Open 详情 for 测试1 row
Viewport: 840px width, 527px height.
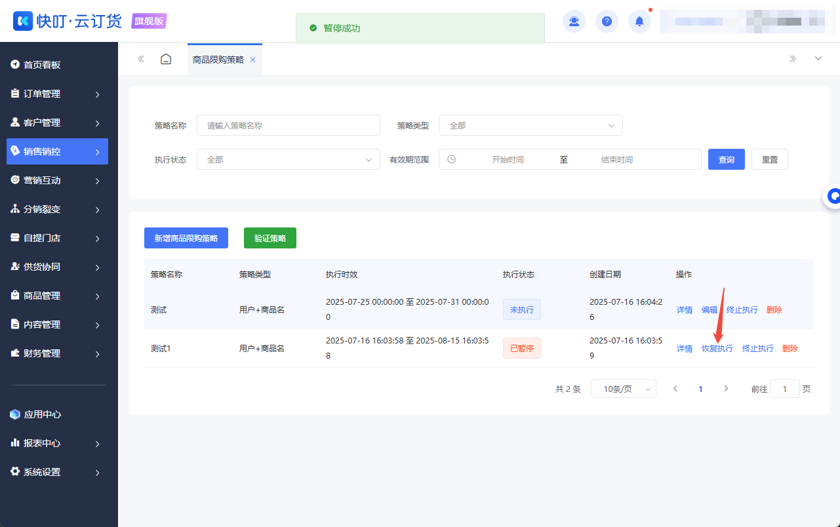[x=685, y=349]
